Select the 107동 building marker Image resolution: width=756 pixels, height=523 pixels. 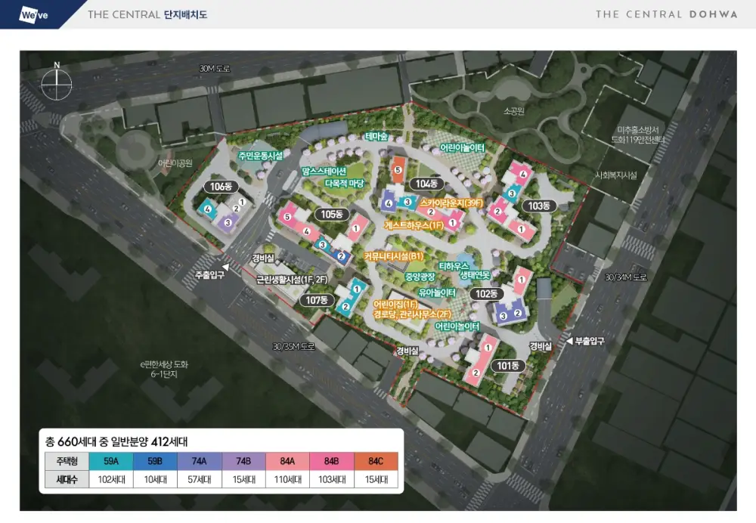point(317,300)
